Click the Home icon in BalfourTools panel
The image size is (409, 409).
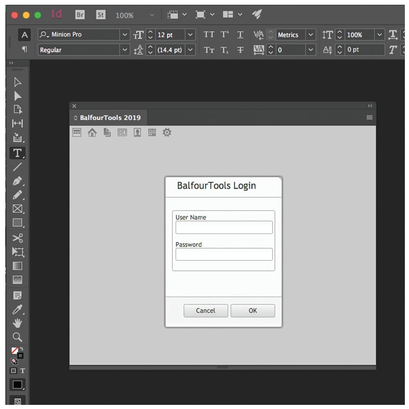[92, 133]
